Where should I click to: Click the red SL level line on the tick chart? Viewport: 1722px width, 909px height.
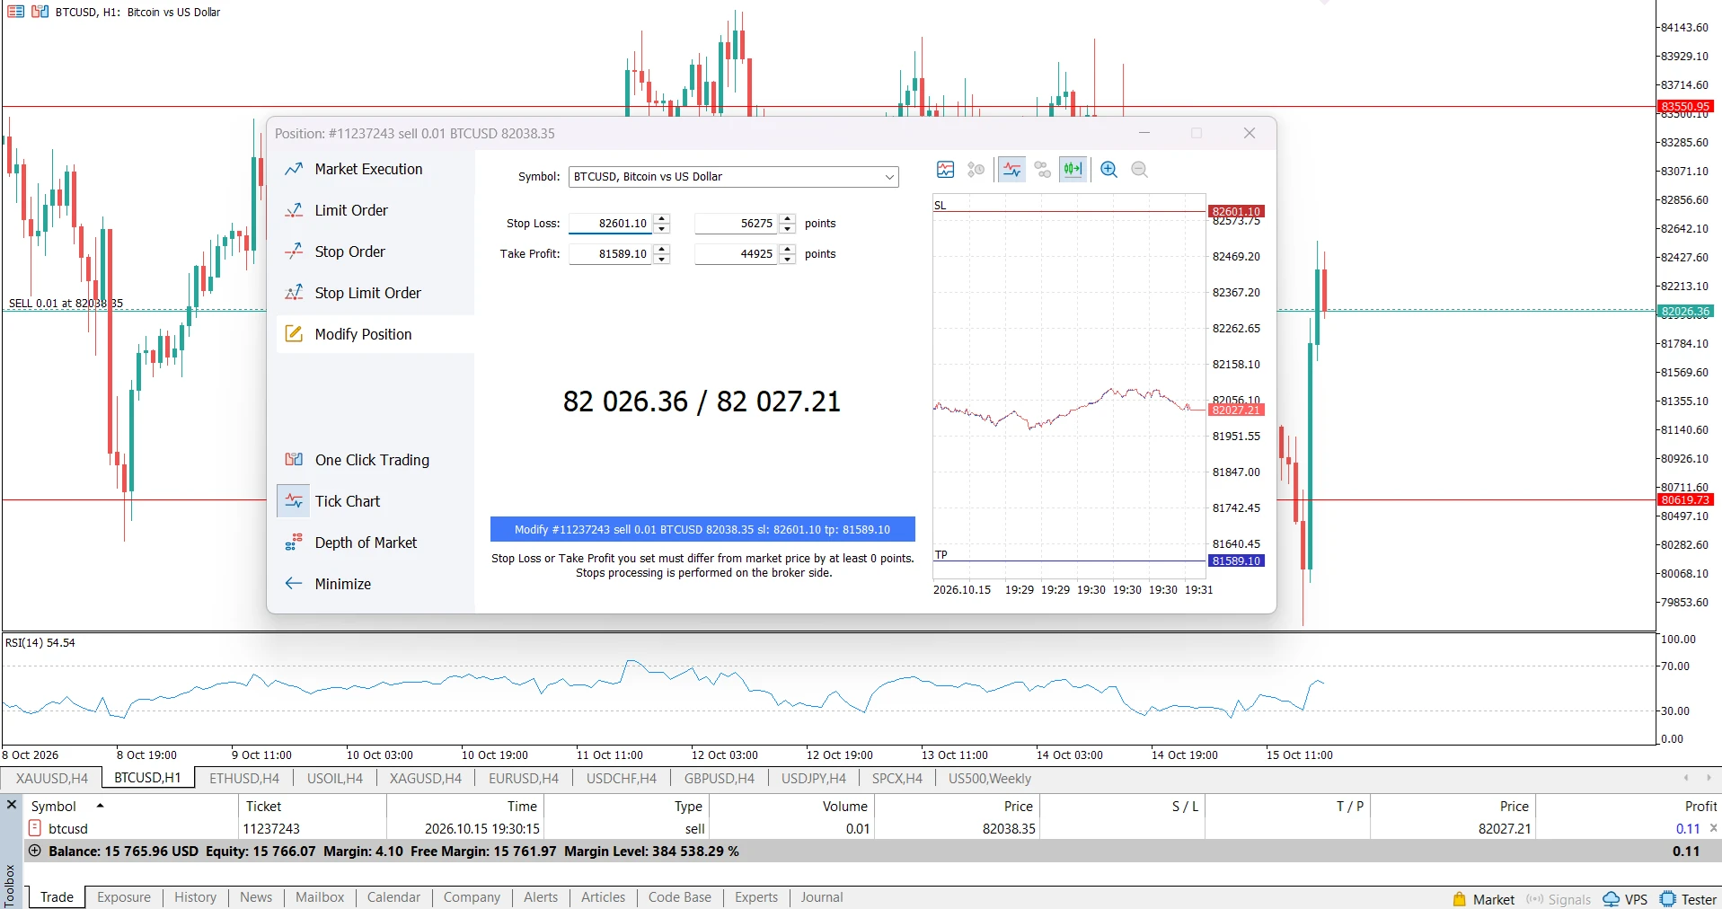point(1069,212)
